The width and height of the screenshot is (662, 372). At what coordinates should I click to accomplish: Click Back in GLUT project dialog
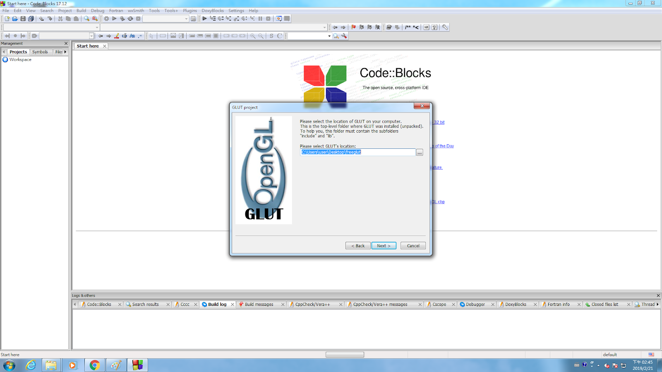tap(358, 246)
